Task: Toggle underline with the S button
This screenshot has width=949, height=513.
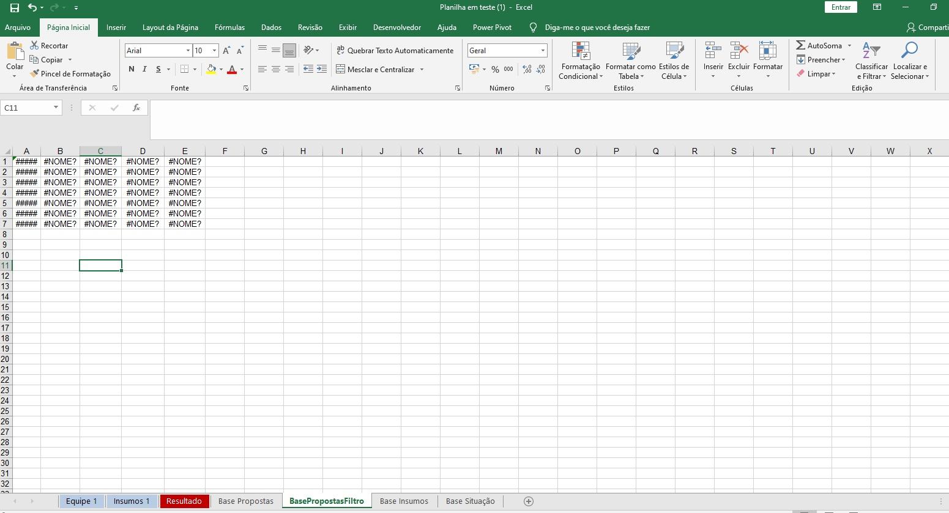Action: (x=158, y=69)
